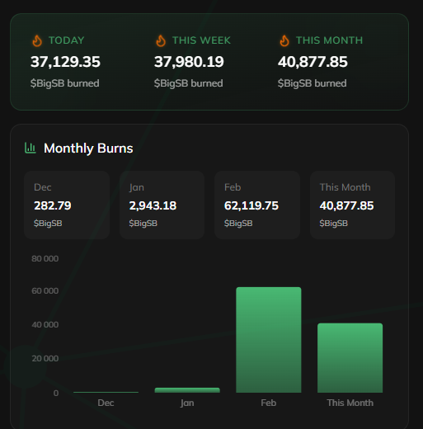Viewport: 423px width, 429px height.
Task: Click the This Month x-axis label
Action: click(350, 403)
